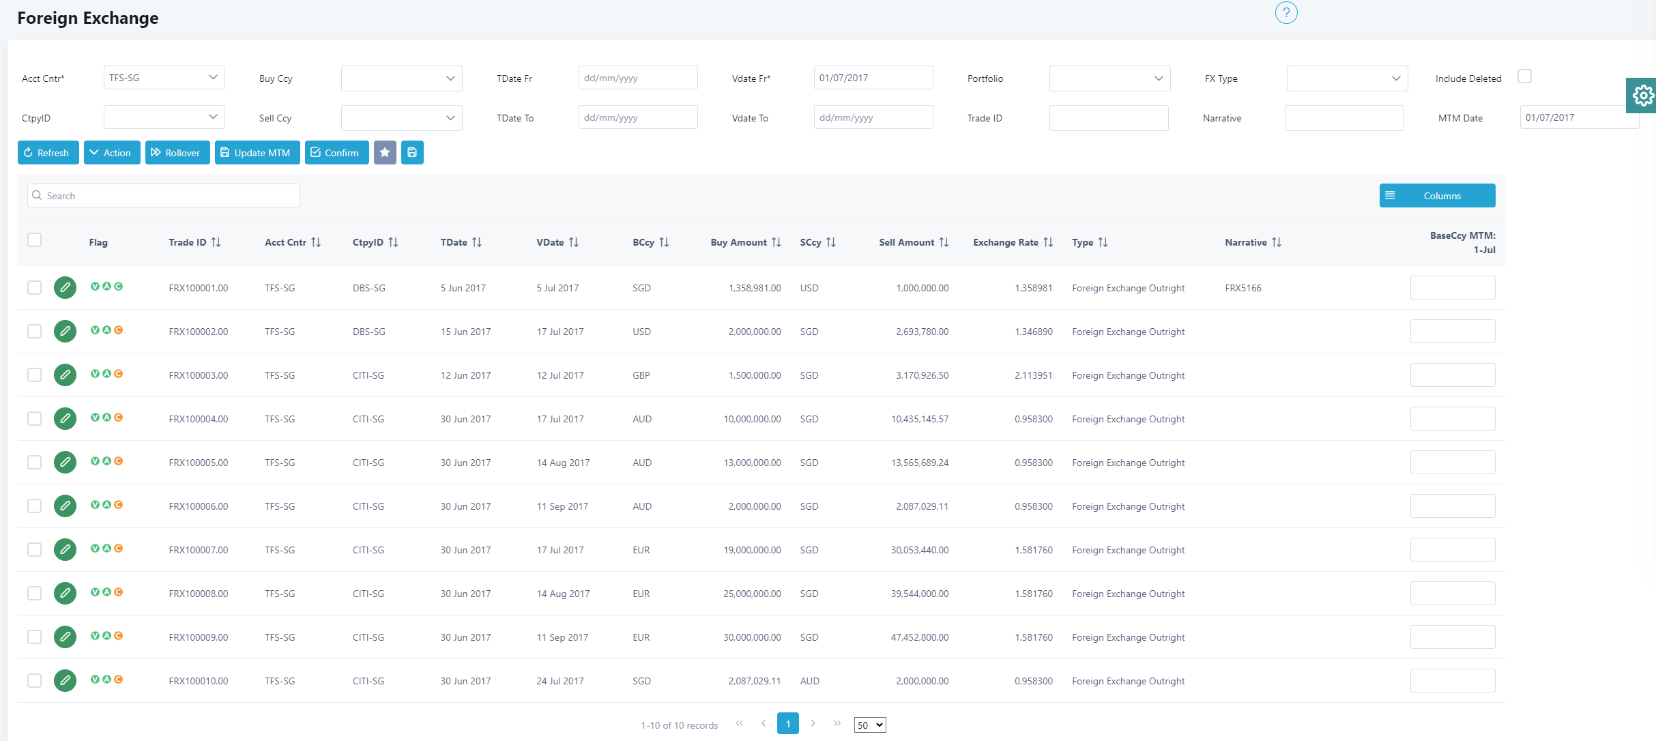
Task: Go to page 1 in pagination
Action: 787,723
